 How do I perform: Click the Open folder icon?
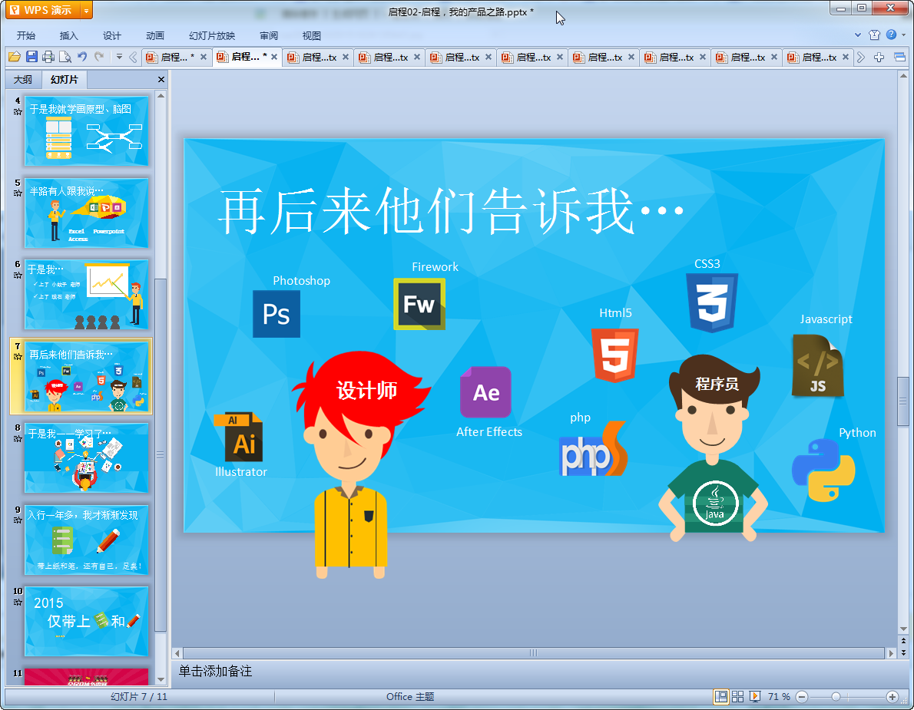(14, 57)
